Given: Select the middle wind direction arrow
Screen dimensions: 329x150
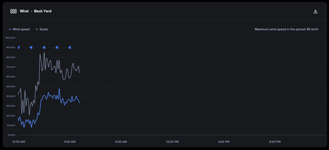Looking at the screenshot, I should 44,47.
